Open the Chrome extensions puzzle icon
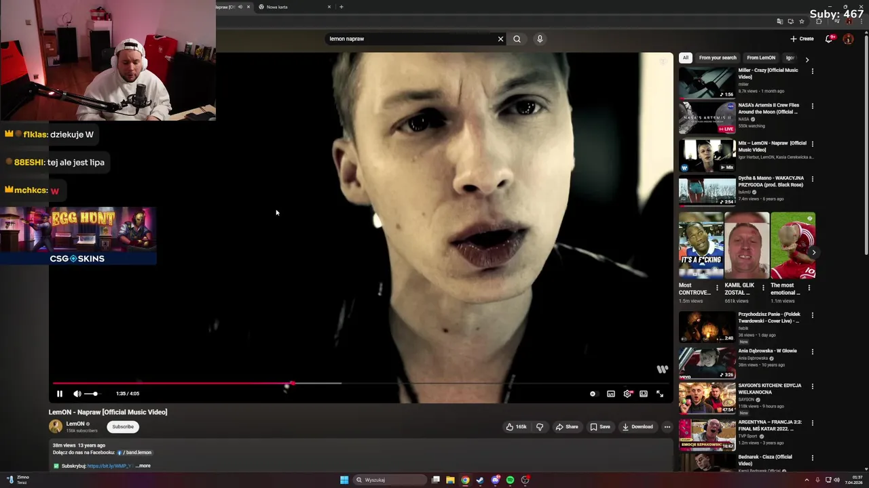This screenshot has width=869, height=488. pyautogui.click(x=819, y=22)
